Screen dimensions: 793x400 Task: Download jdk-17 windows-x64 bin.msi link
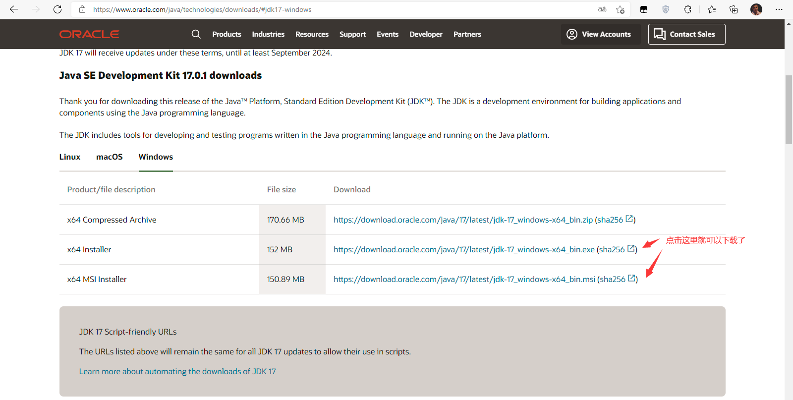click(464, 279)
